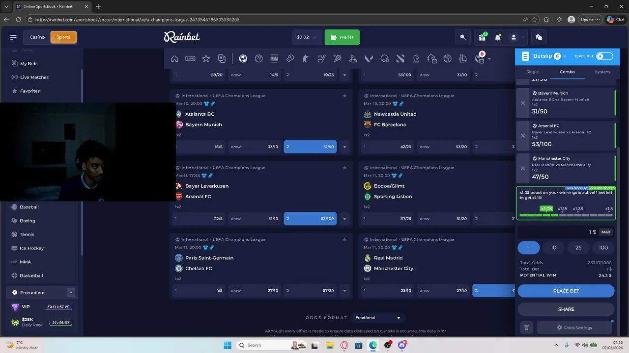This screenshot has width=629, height=353.
Task: Favorite the Bayer Leverkusen vs Arsenal match
Action: (x=344, y=168)
